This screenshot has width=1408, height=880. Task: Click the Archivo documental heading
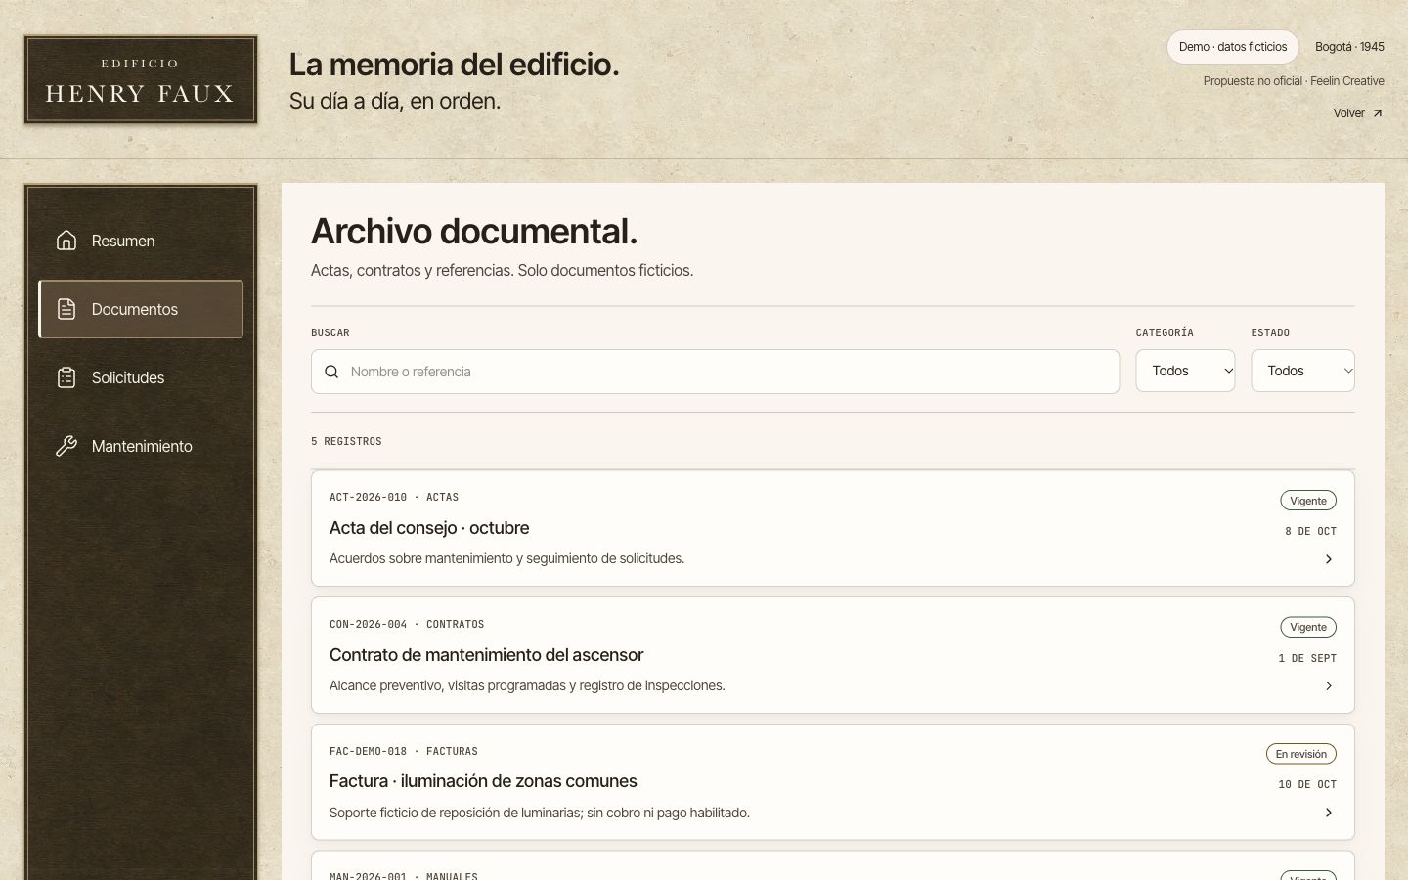click(x=474, y=232)
